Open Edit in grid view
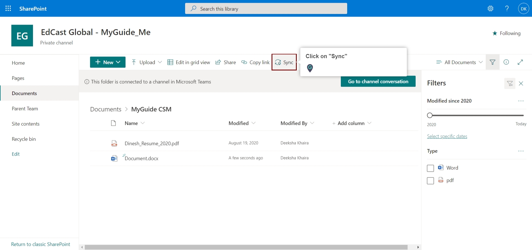The image size is (532, 250). point(189,62)
